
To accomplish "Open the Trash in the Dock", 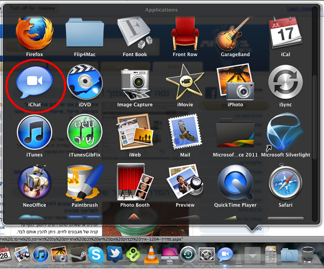I will (x=307, y=255).
